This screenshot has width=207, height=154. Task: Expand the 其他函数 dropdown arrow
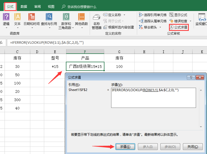tap(82, 28)
